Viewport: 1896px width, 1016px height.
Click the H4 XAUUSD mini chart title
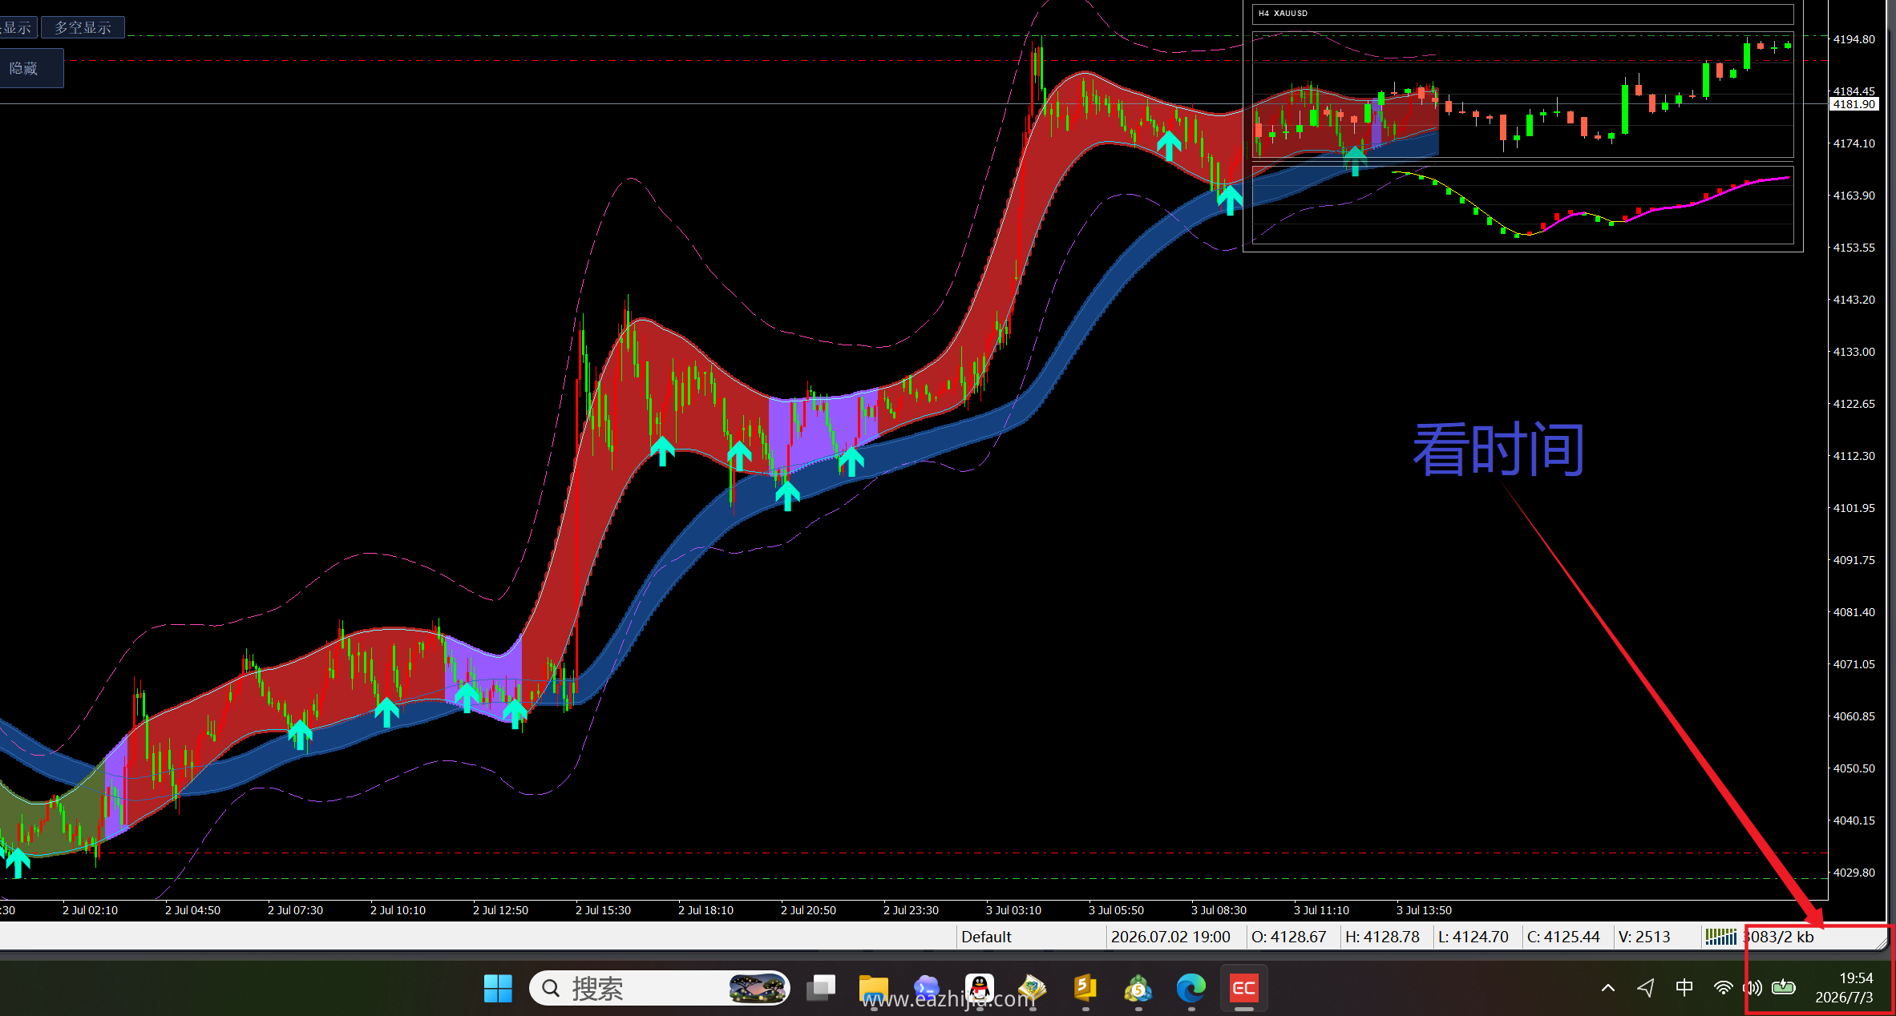click(1283, 14)
